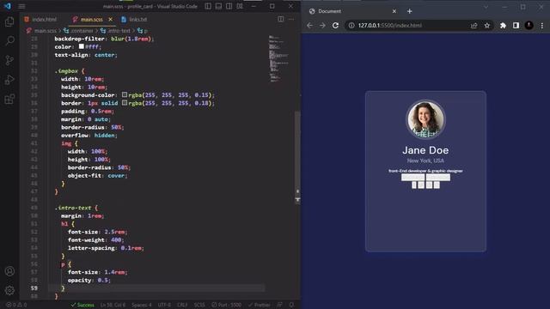
Task: Open the browser profile avatar
Action: point(529,25)
